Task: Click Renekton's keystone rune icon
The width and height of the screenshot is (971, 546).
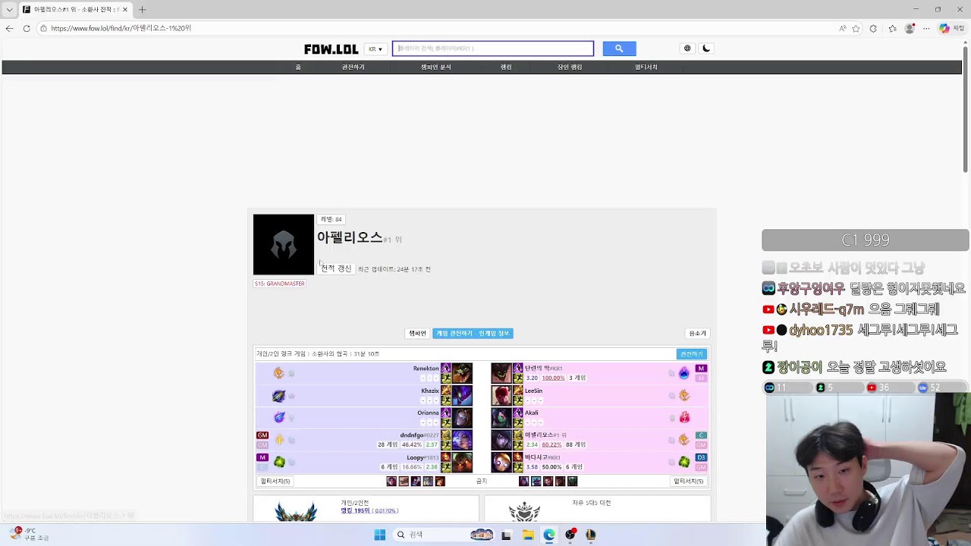Action: pos(278,373)
